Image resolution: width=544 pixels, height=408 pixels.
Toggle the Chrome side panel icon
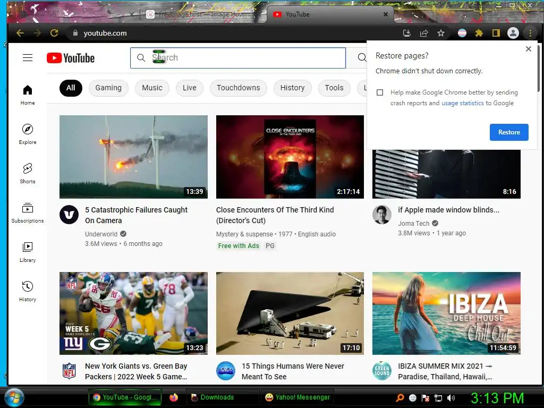coord(496,33)
